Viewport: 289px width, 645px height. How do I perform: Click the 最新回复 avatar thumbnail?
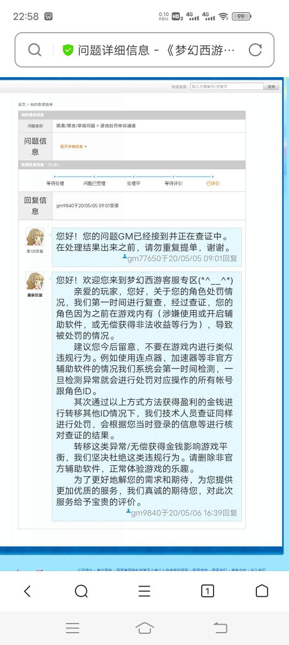coord(35,281)
